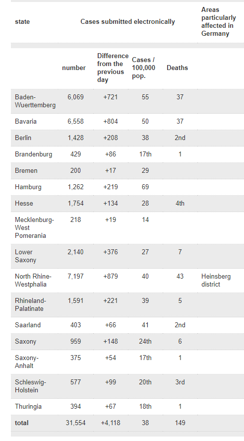This screenshot has height=441, width=244.
Task: Select the 'Heinsberg district' cell
Action: click(x=216, y=281)
